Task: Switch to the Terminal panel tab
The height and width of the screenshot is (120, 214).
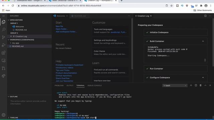Action: pyautogui.click(x=80, y=86)
